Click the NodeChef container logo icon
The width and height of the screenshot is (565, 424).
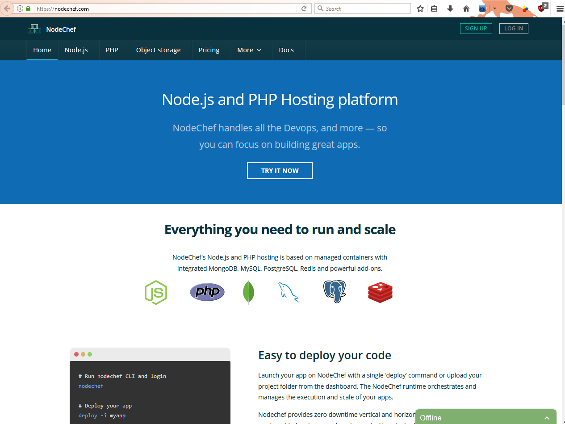[x=34, y=29]
